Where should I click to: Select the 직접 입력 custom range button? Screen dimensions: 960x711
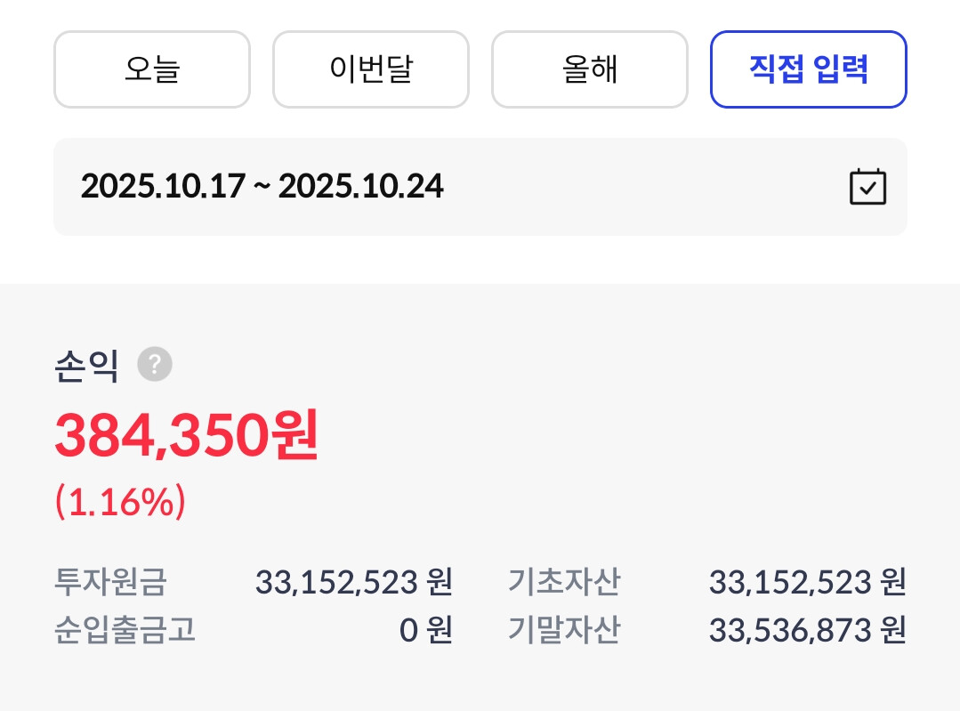(808, 69)
